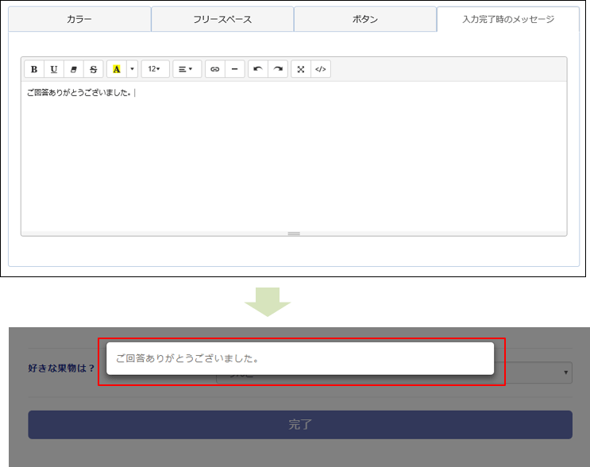Screen dimensions: 590x467
Task: Insert a hyperlink with link icon
Action: pos(214,69)
